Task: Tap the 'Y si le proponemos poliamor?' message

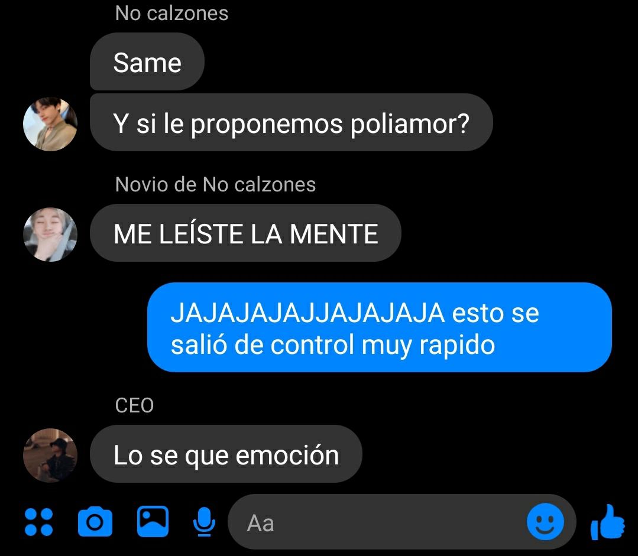Action: coord(292,122)
